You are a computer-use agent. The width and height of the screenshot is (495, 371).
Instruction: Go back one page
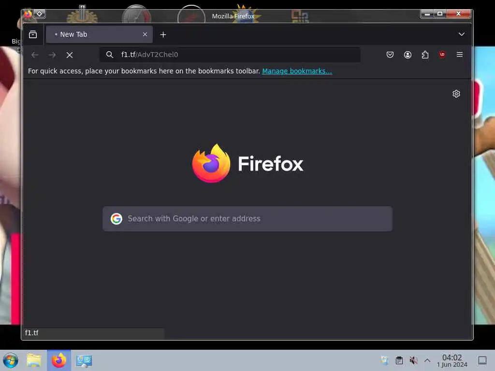click(x=35, y=55)
